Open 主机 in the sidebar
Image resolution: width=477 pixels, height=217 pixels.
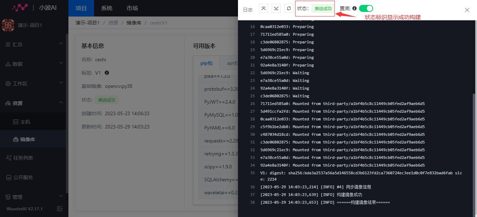pyautogui.click(x=33, y=122)
